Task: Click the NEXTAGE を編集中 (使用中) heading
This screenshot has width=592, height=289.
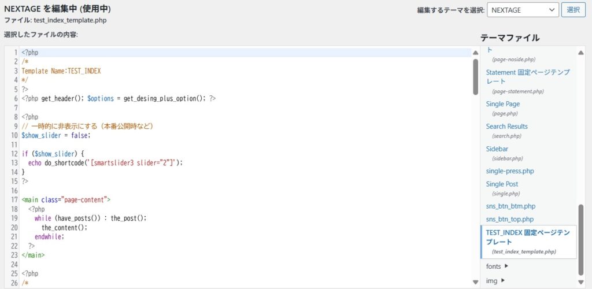Action: click(x=57, y=9)
